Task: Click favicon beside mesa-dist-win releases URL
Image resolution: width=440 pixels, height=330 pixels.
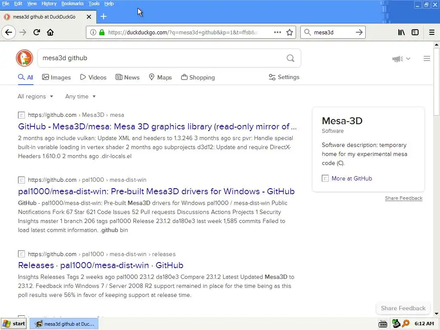Action: click(21, 254)
